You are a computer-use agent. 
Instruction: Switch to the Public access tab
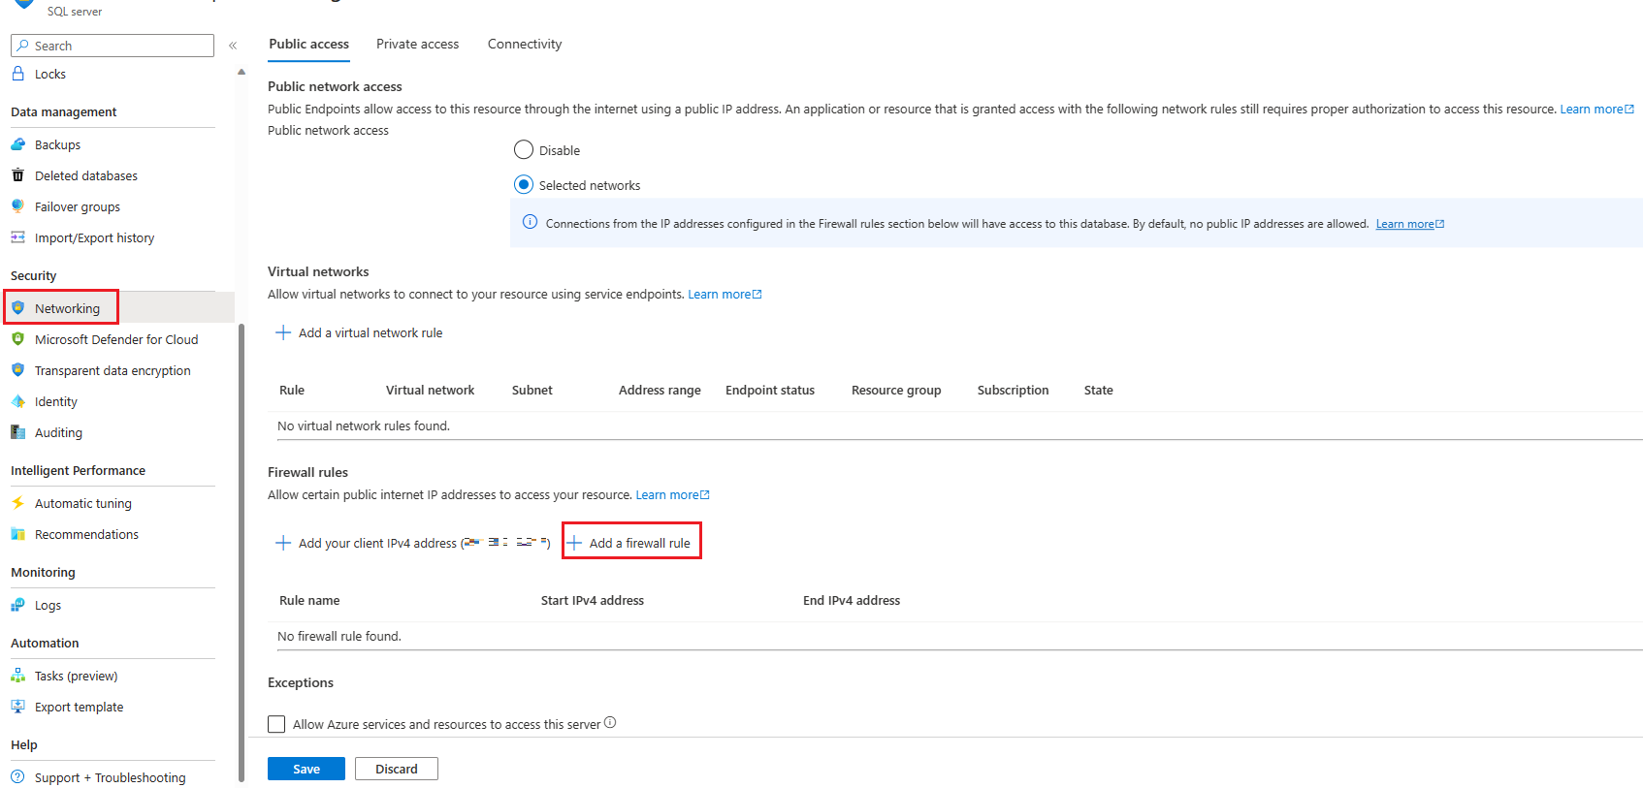coord(308,44)
